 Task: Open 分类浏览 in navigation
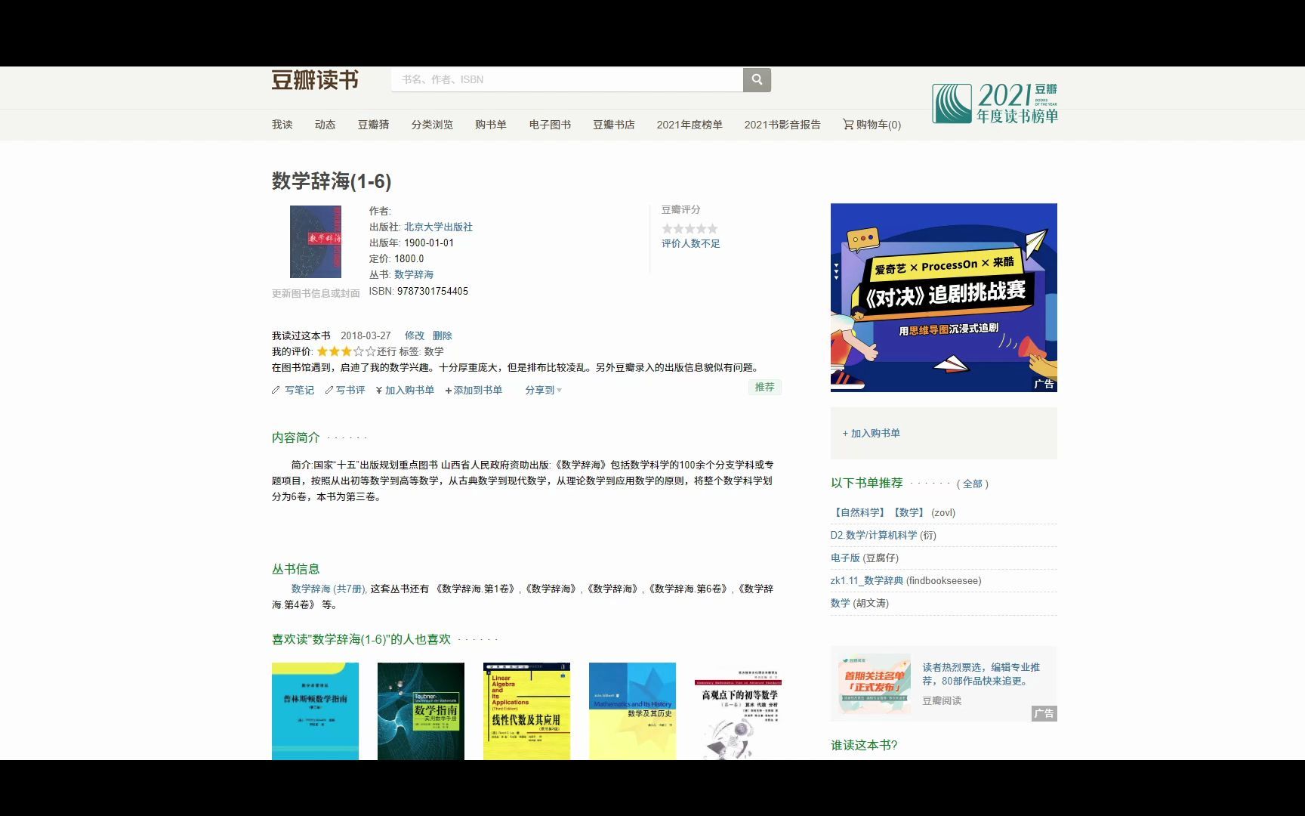pos(433,125)
